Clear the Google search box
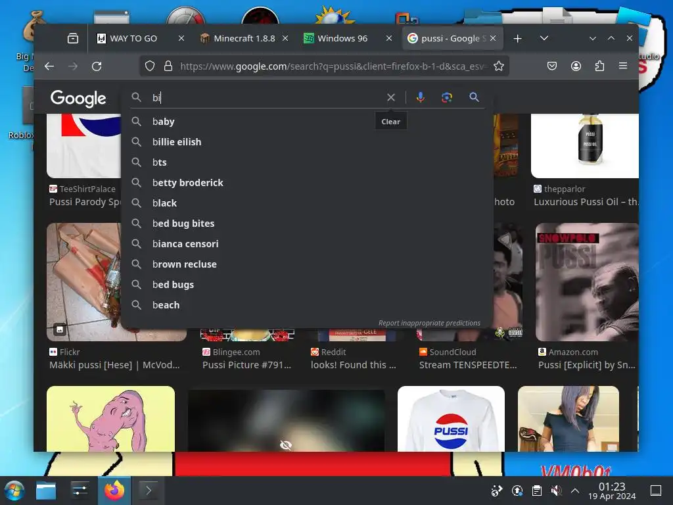Viewport: 673px width, 505px height. [x=390, y=97]
